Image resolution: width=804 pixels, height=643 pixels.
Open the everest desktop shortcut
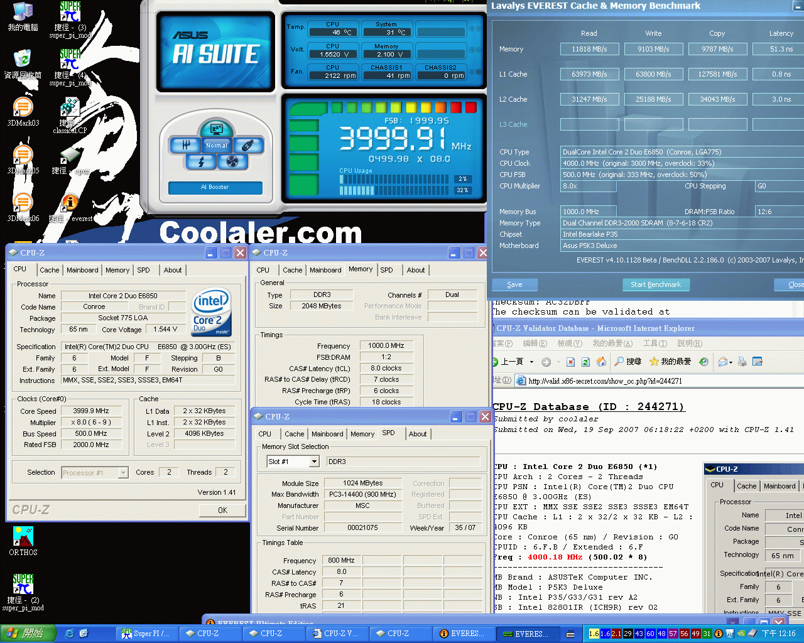tap(70, 207)
